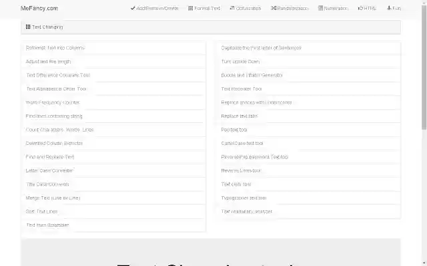
Task: Open Text readability analyzer
Action: [246, 211]
